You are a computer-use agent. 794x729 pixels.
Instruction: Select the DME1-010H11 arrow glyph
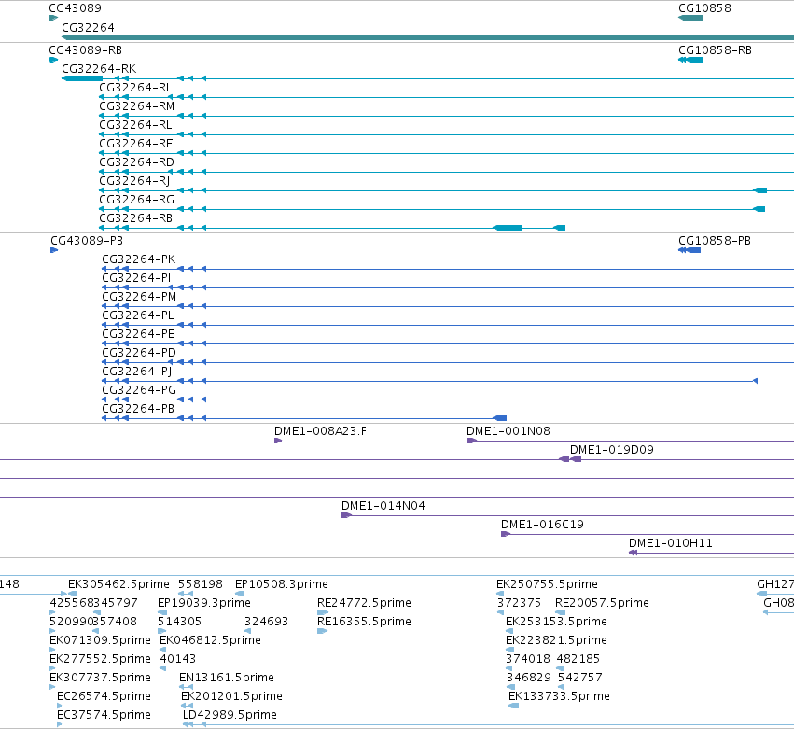tap(633, 553)
